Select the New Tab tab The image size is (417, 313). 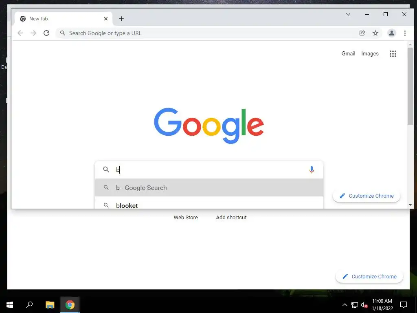coord(64,19)
